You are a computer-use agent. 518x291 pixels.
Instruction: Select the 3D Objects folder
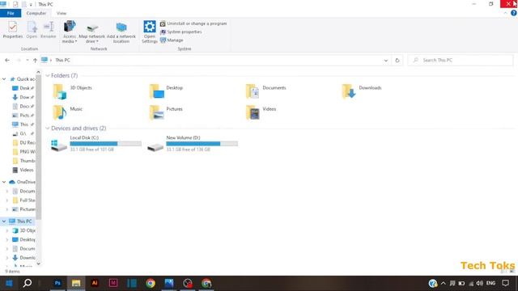73,91
